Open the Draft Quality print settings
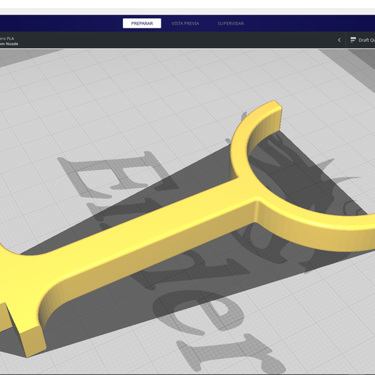Viewport: 375px width, 375px height. pos(361,40)
